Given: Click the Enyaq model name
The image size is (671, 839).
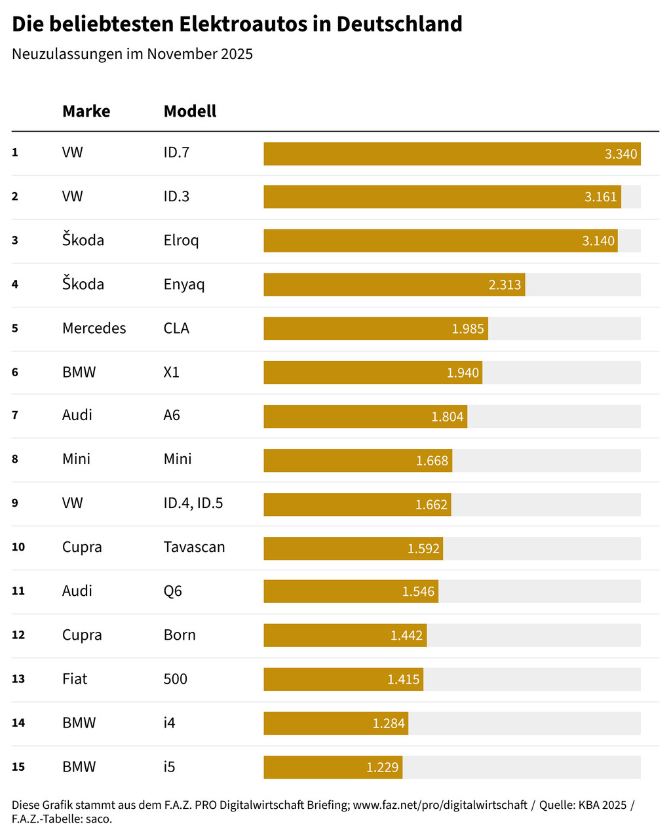Looking at the screenshot, I should click(x=184, y=284).
